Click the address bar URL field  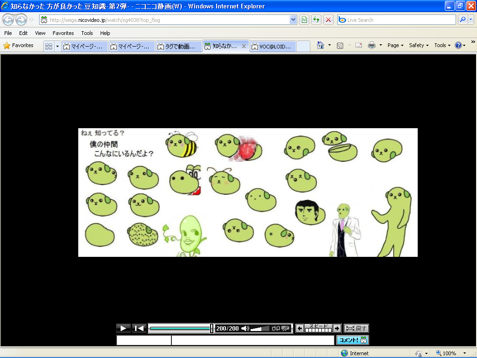tap(169, 20)
